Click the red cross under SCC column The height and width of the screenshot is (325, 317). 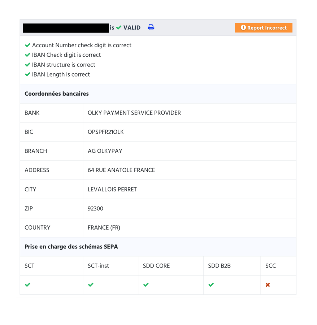pyautogui.click(x=268, y=285)
